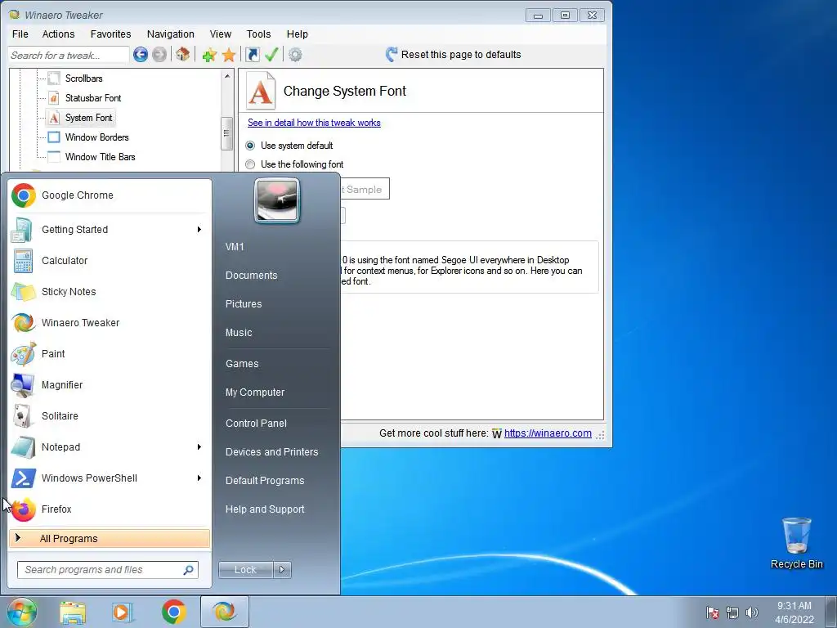Open the File menu
837x628 pixels.
[x=20, y=34]
